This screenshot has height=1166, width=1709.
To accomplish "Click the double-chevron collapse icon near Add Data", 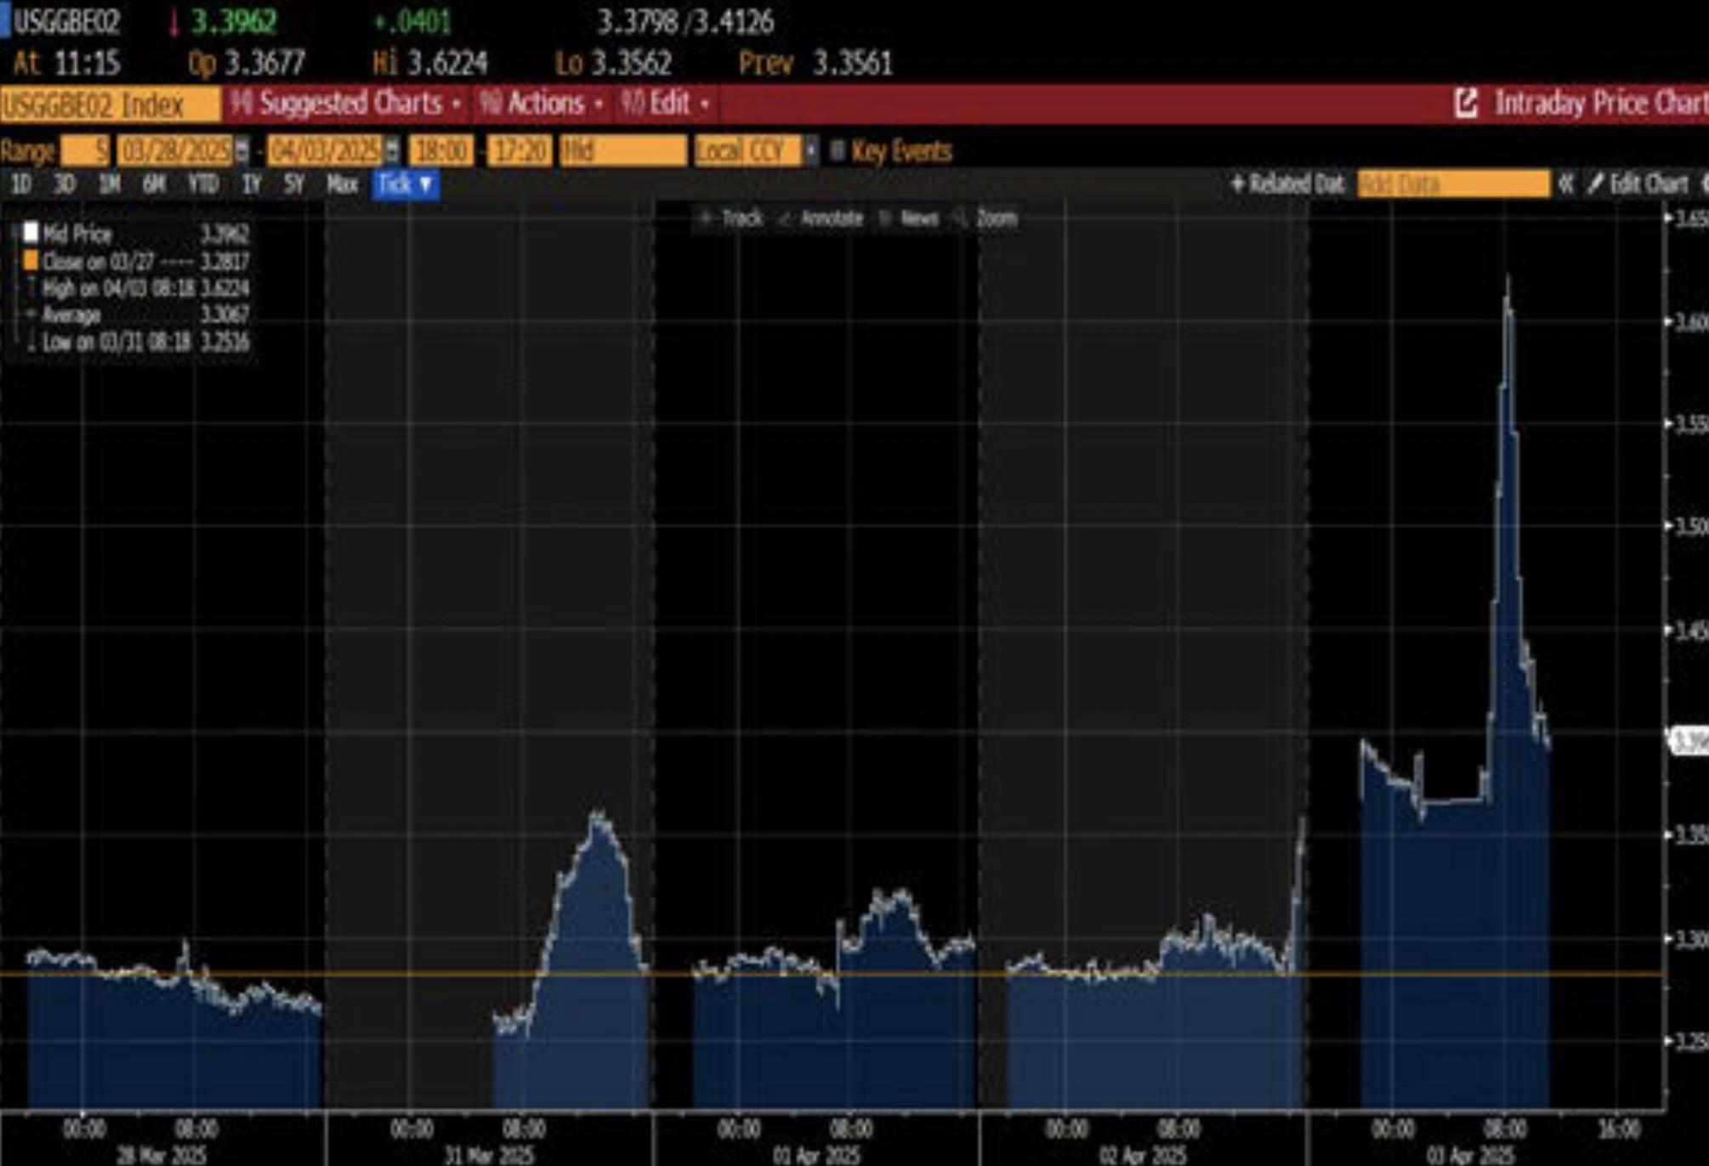I will pos(1565,184).
